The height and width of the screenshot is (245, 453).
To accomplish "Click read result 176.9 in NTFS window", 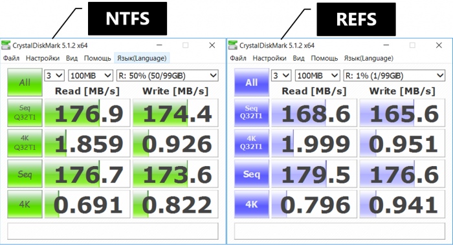I will click(x=87, y=113).
